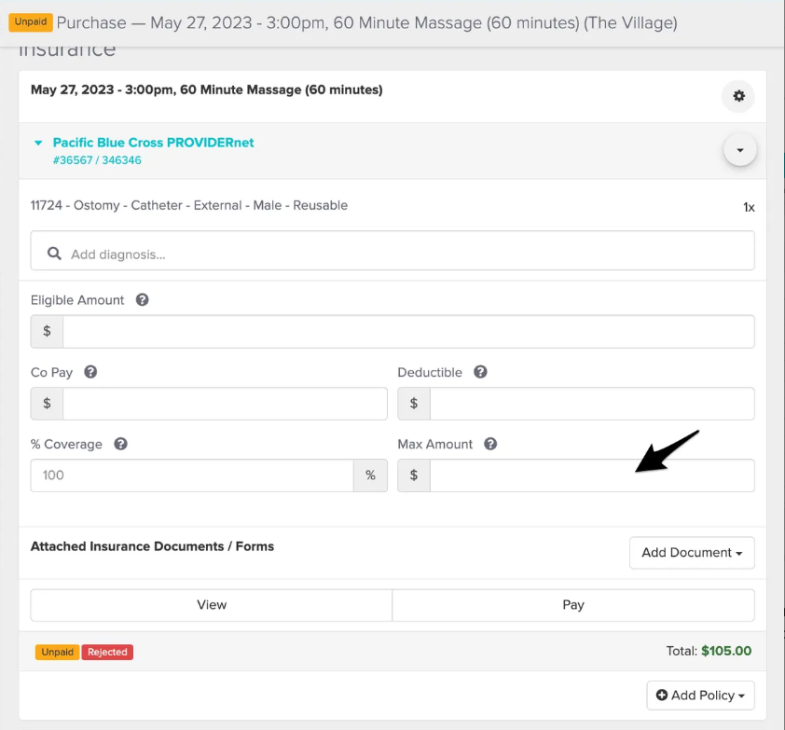Open the Add Policy dropdown
Viewport: 785px width, 730px height.
click(x=700, y=696)
